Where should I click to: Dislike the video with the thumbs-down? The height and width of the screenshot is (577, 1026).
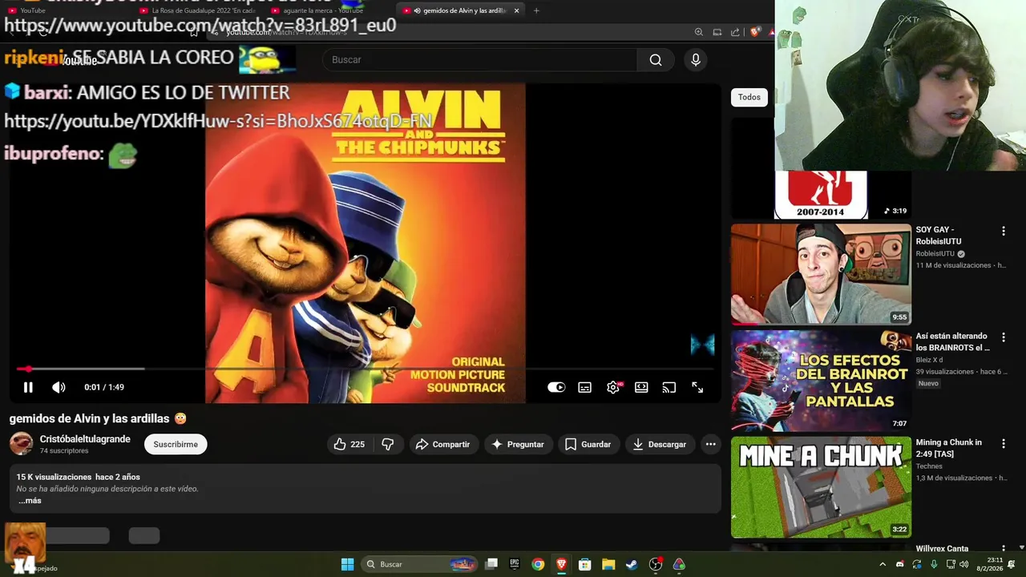388,444
